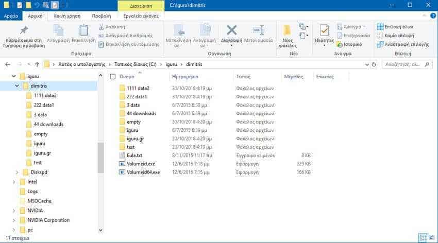438x243 pixels.
Task: Click the test folder icon in list
Action: pyautogui.click(x=122, y=147)
